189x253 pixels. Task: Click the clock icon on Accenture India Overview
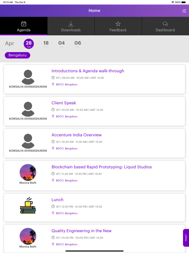53,142
